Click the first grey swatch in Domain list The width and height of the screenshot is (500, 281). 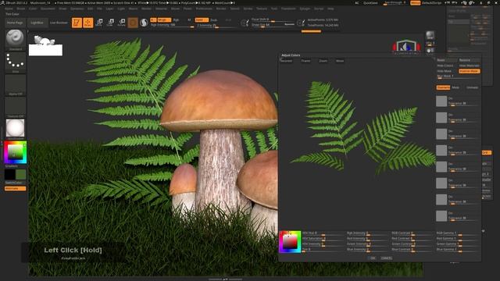click(441, 101)
